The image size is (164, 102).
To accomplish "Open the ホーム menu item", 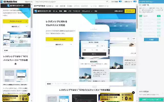I will point(55,11).
